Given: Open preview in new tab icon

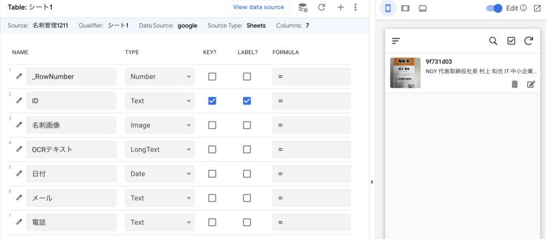Looking at the screenshot, I should click(x=537, y=9).
